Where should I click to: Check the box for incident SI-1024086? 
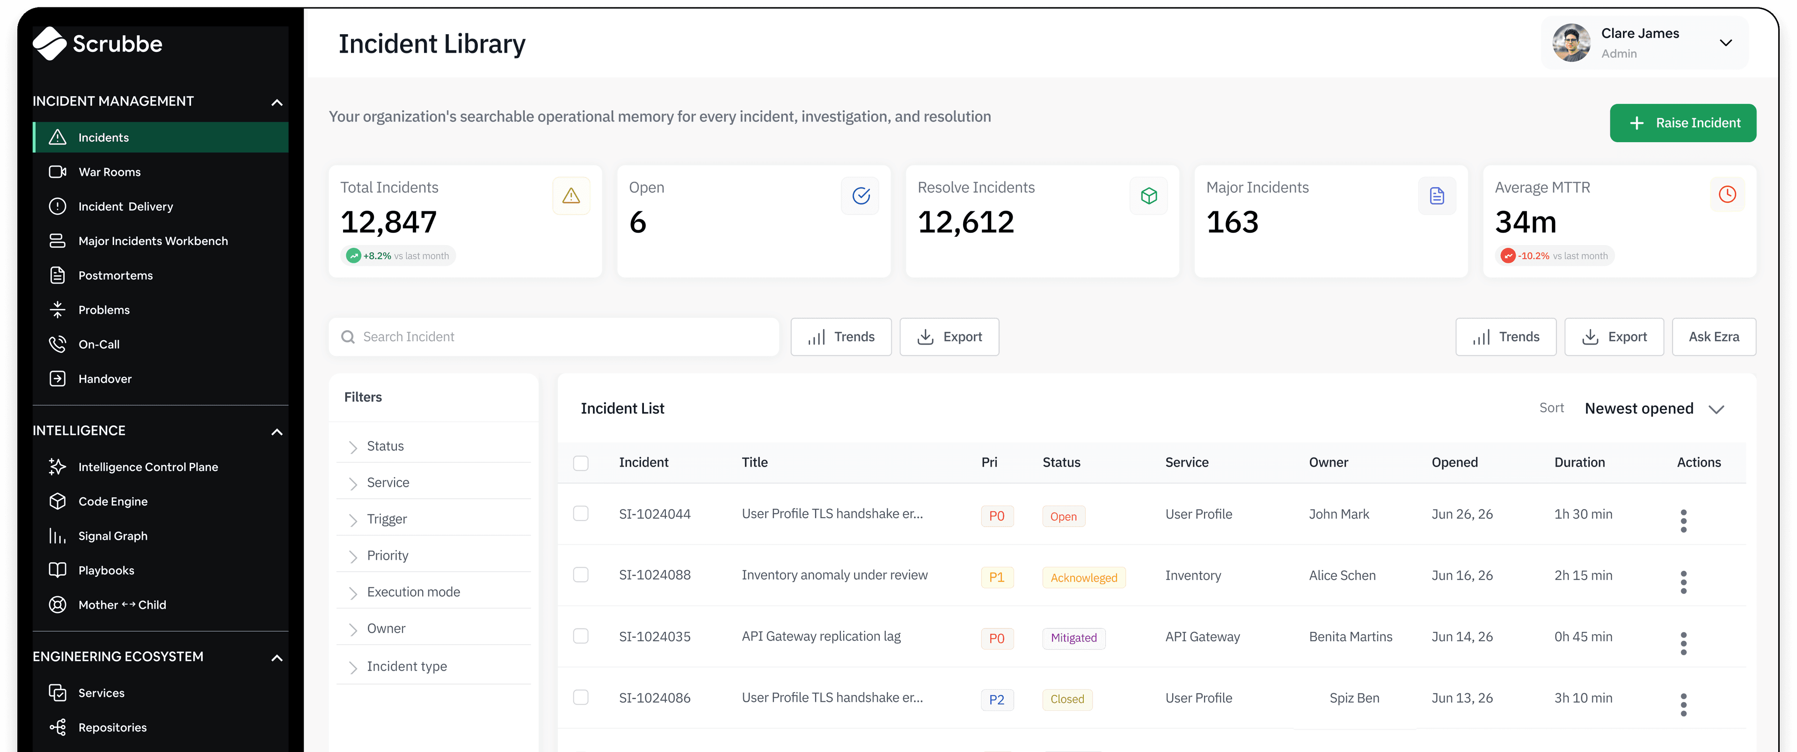point(580,698)
